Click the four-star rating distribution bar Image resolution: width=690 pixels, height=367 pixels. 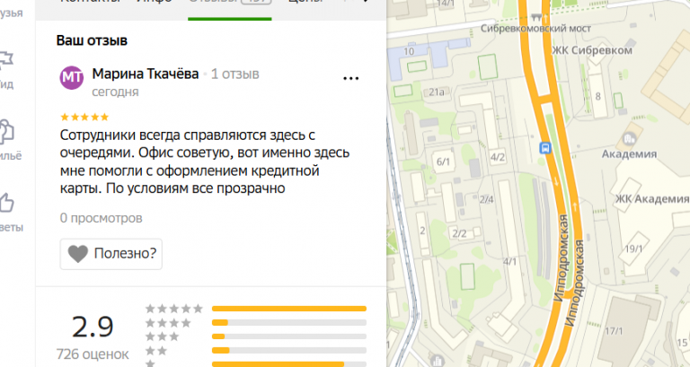289,323
